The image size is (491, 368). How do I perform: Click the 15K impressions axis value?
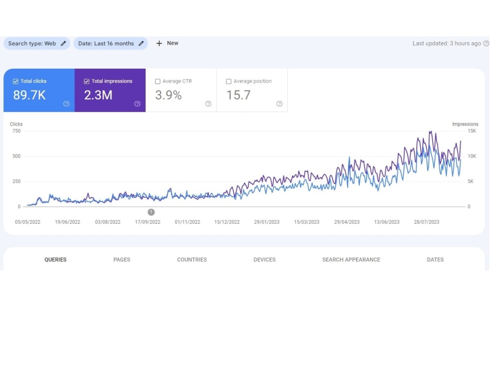(x=471, y=131)
